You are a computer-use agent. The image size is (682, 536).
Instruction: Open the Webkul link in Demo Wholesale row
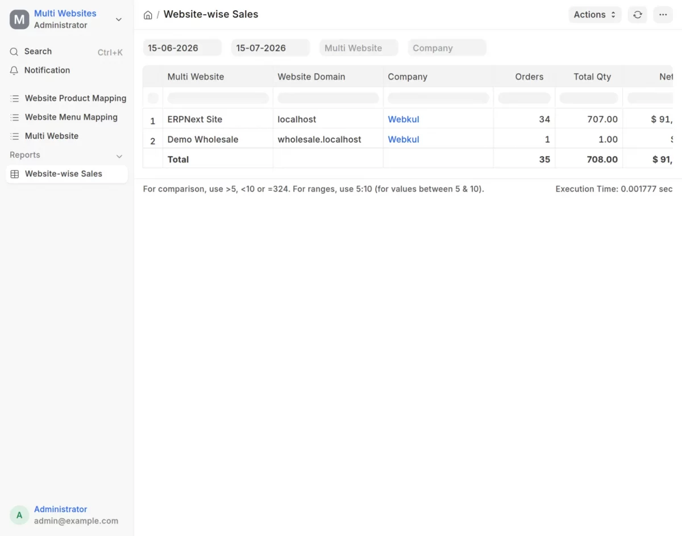pyautogui.click(x=404, y=139)
